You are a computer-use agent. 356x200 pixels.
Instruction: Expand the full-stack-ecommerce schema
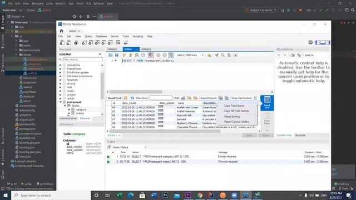[61, 76]
